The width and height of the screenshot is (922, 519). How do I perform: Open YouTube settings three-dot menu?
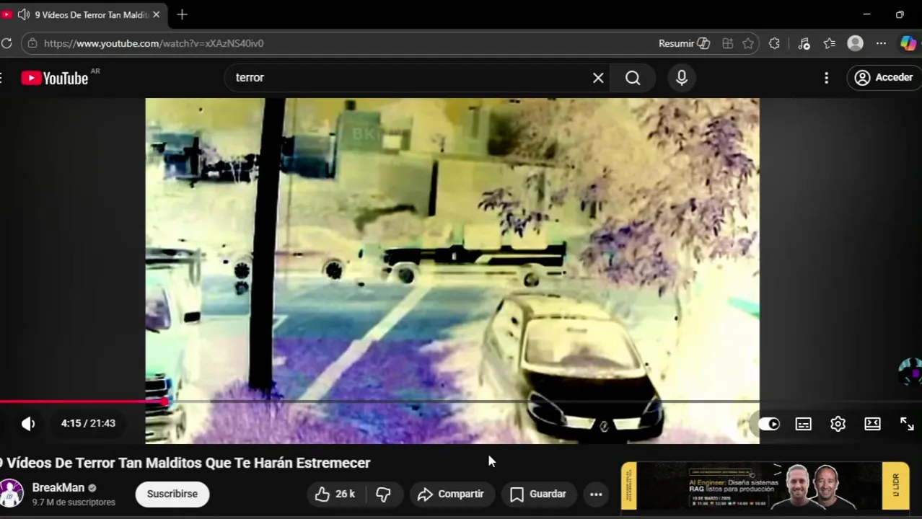click(827, 78)
